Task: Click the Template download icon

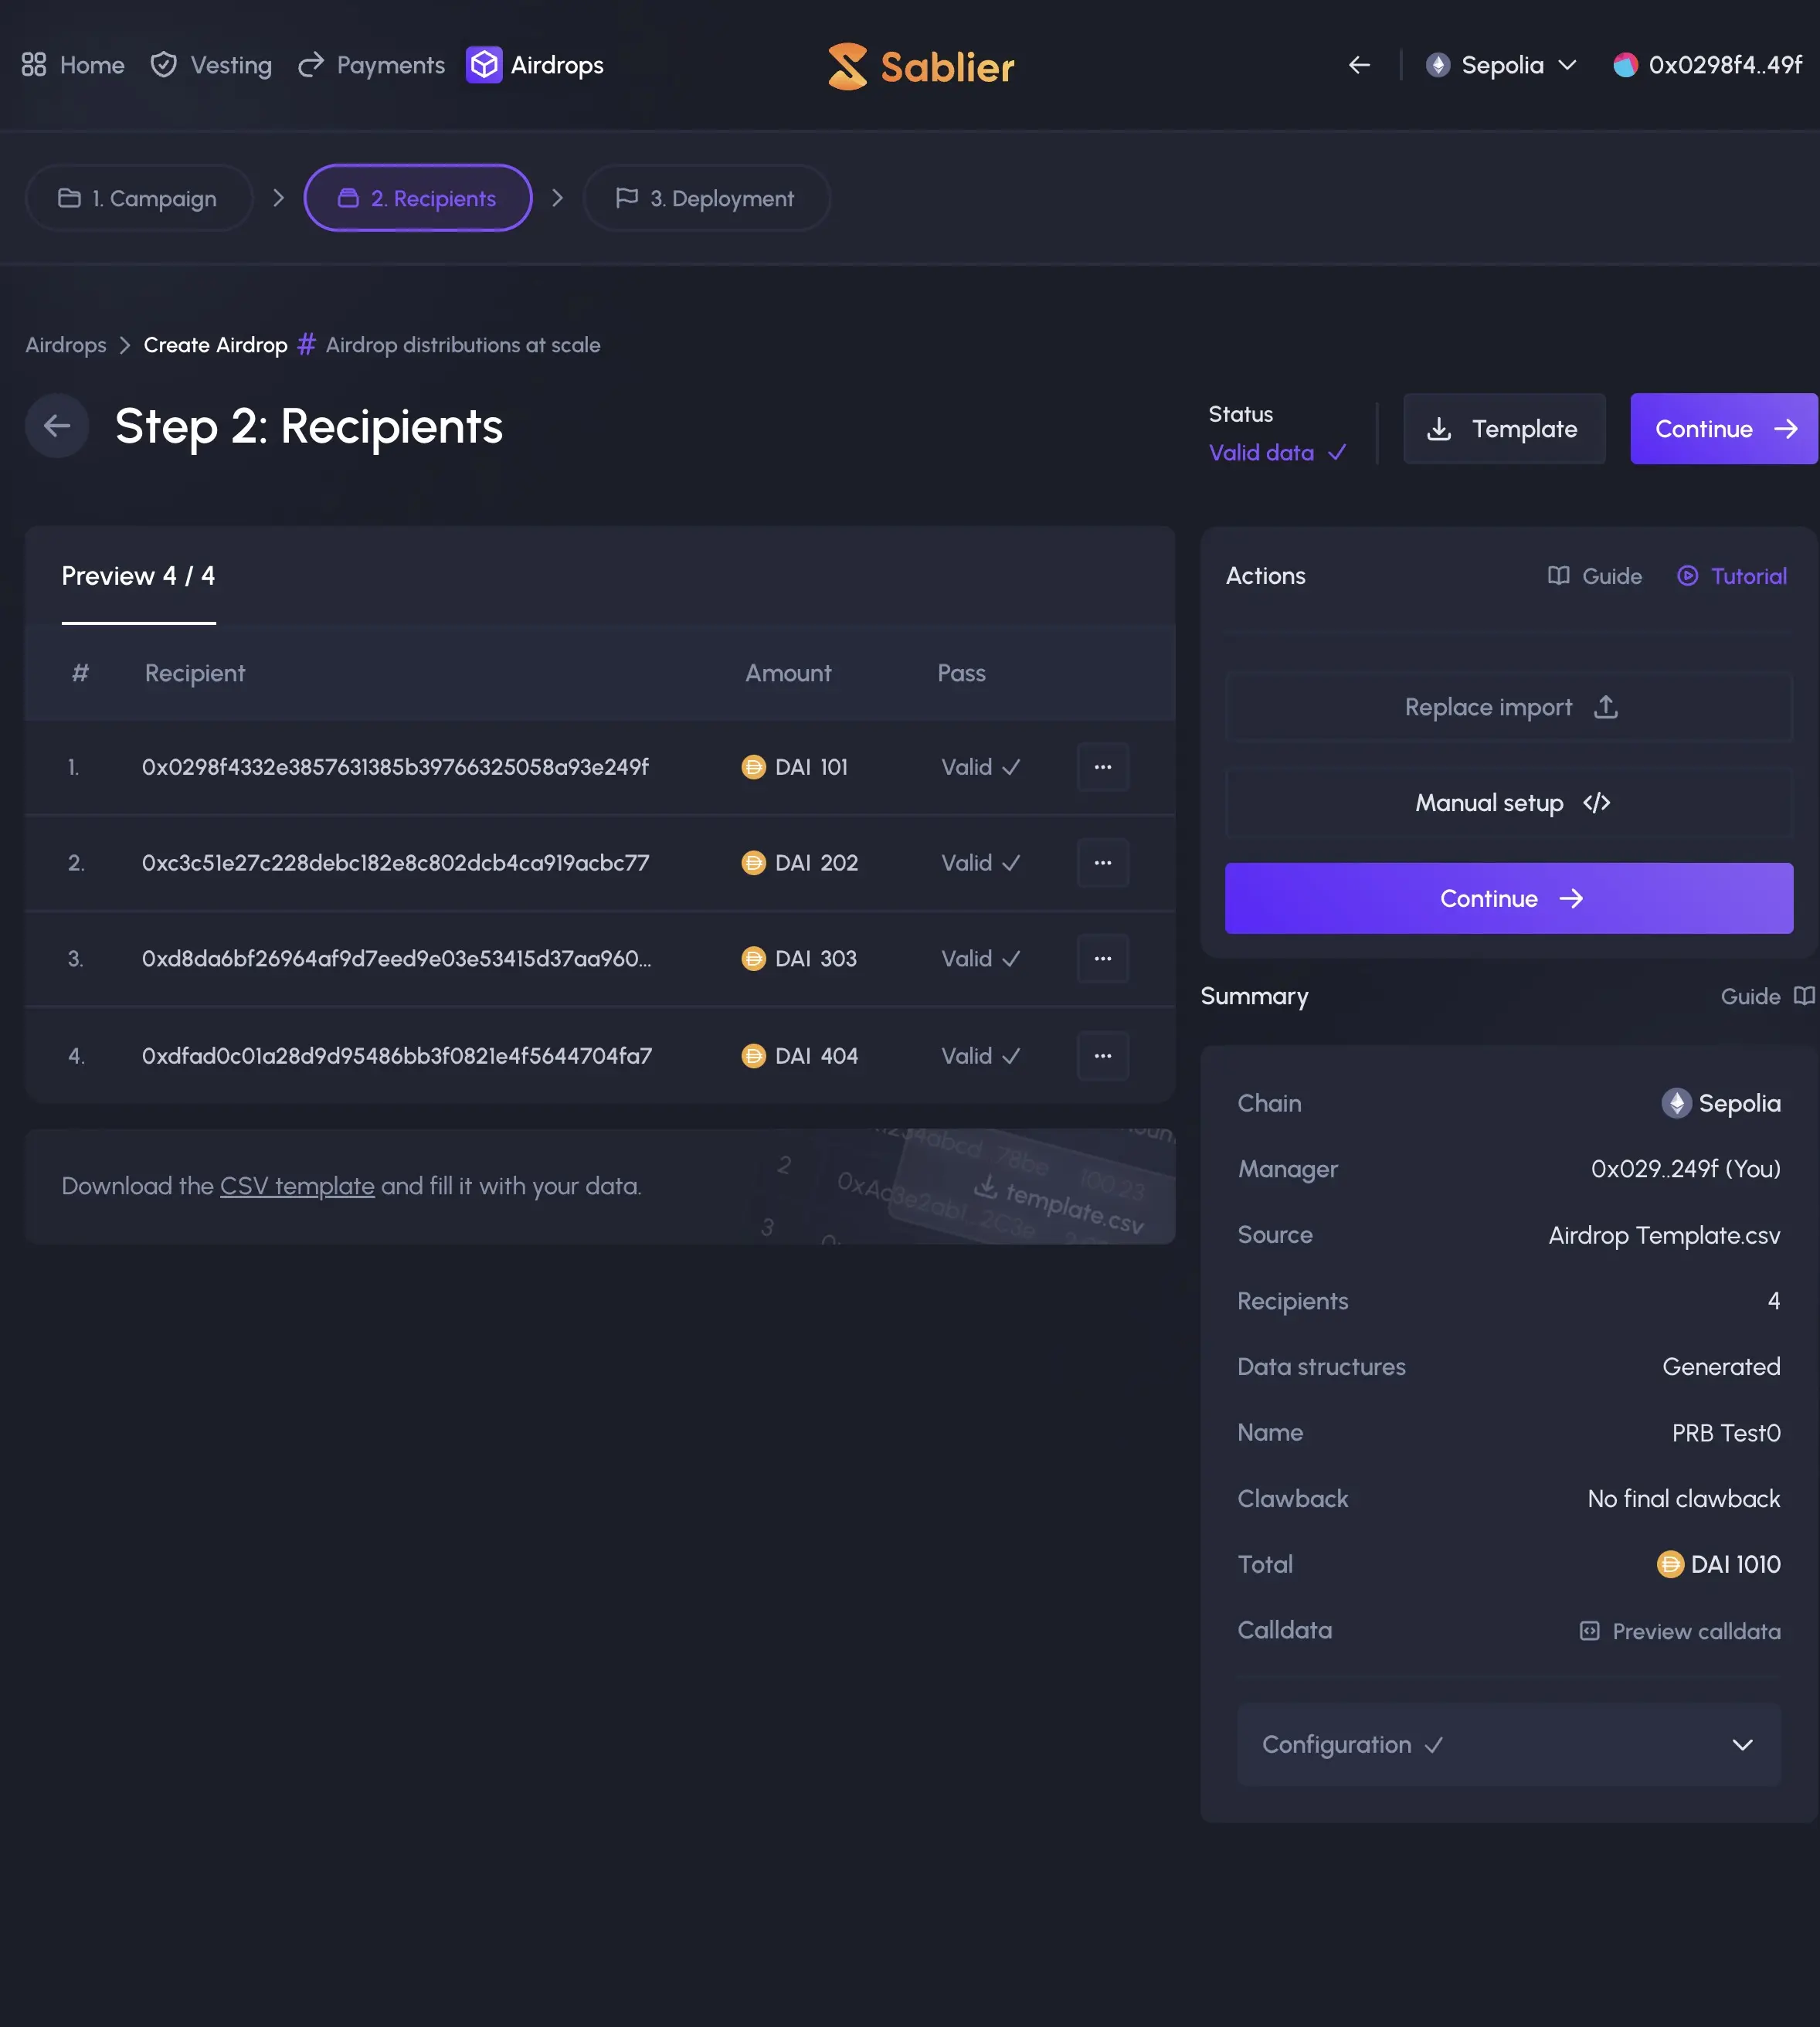Action: [1441, 427]
